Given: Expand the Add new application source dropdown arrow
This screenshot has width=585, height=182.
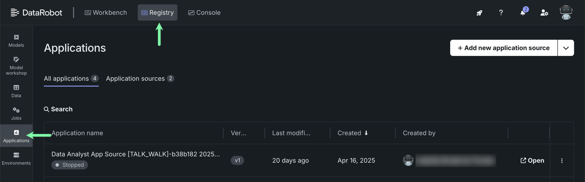Looking at the screenshot, I should click(x=566, y=48).
